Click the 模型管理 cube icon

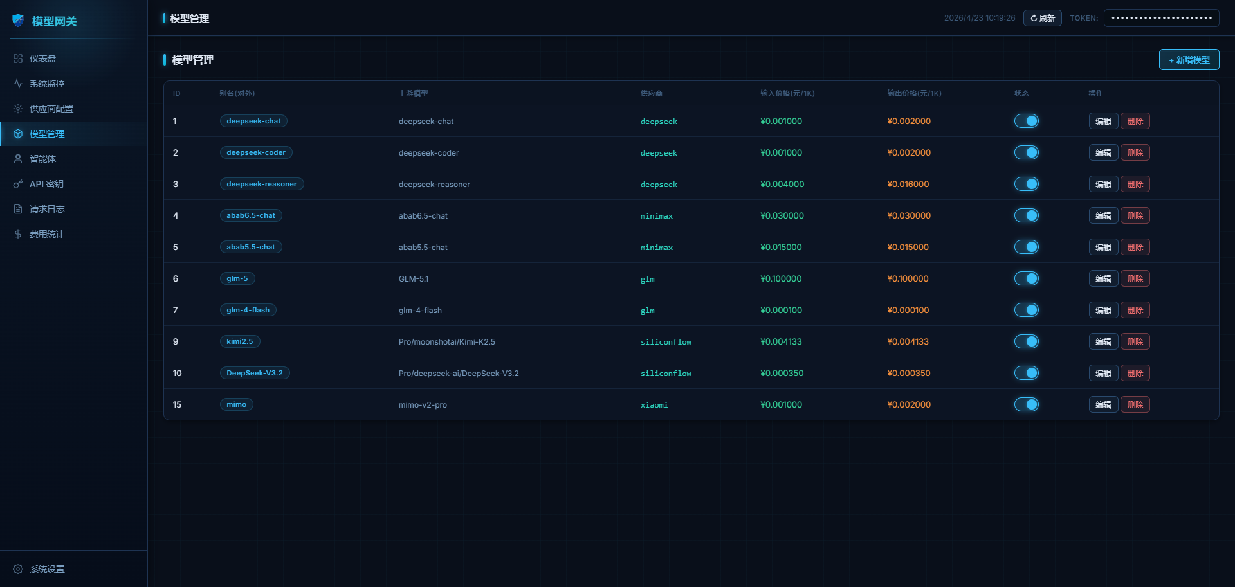coord(18,134)
